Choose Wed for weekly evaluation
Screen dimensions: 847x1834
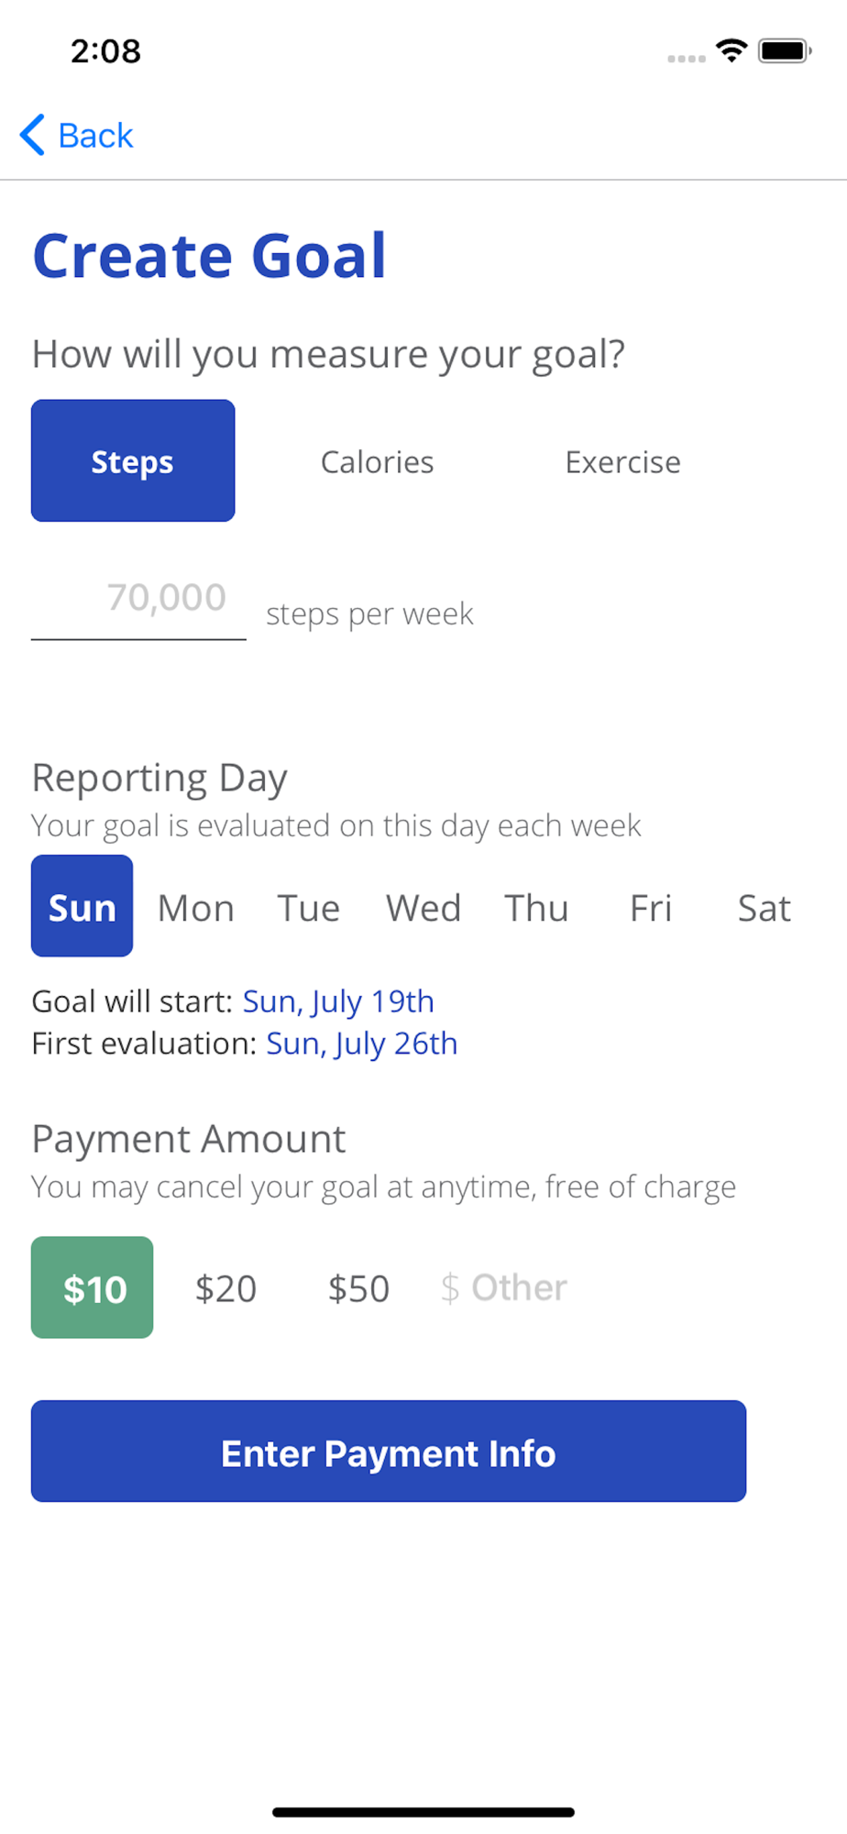tap(423, 908)
